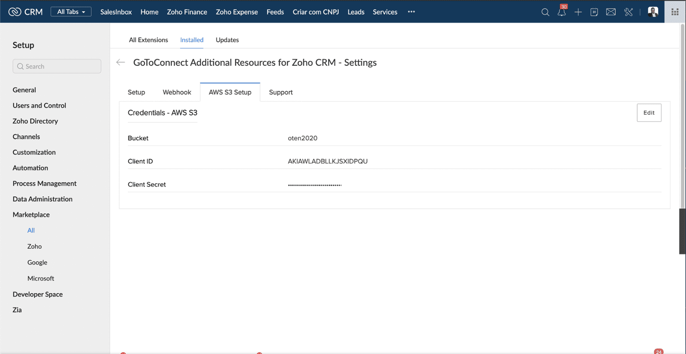Expand Marketplace section in Setup sidebar
This screenshot has height=354, width=686.
tap(31, 214)
